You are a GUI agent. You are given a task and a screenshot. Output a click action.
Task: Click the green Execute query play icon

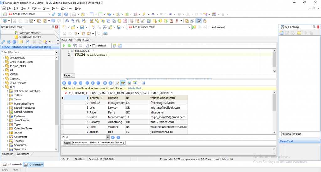tap(64, 46)
